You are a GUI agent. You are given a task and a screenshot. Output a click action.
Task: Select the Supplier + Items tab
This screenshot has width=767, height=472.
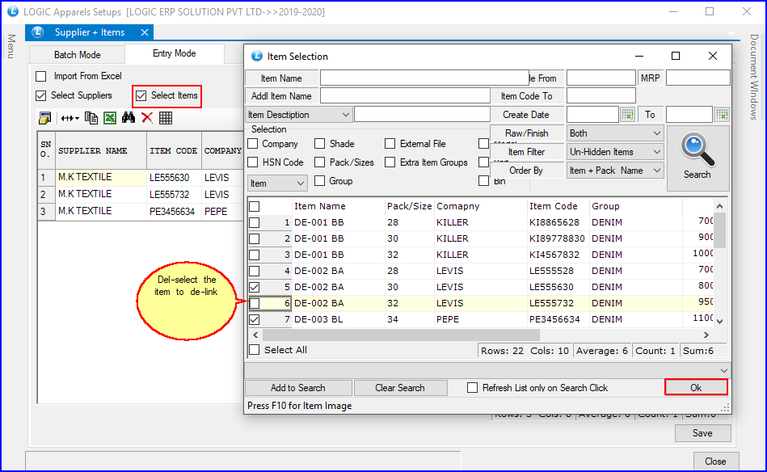89,32
